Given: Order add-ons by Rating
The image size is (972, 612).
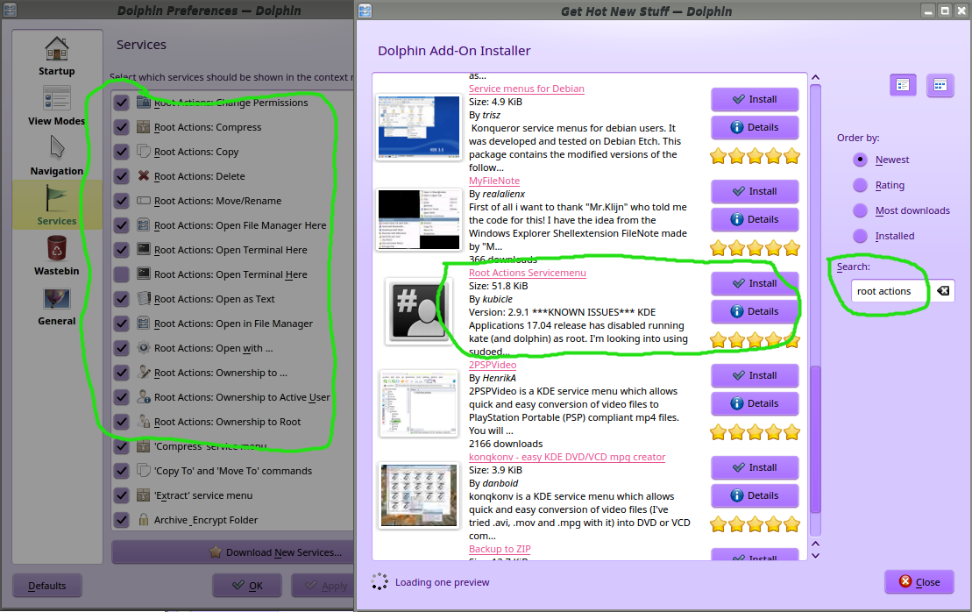Looking at the screenshot, I should coord(860,185).
